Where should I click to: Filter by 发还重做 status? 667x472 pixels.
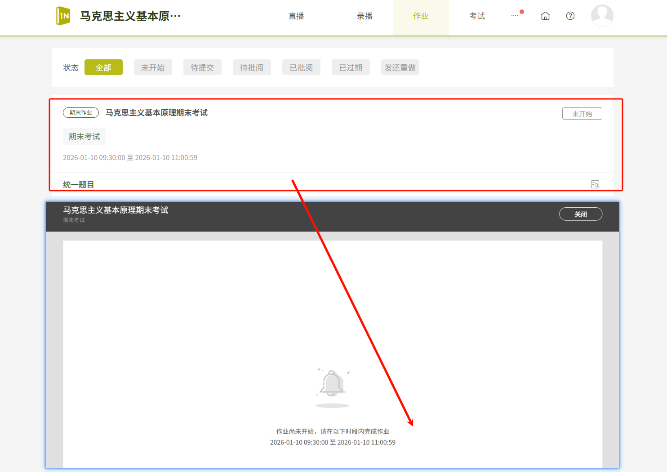click(400, 67)
